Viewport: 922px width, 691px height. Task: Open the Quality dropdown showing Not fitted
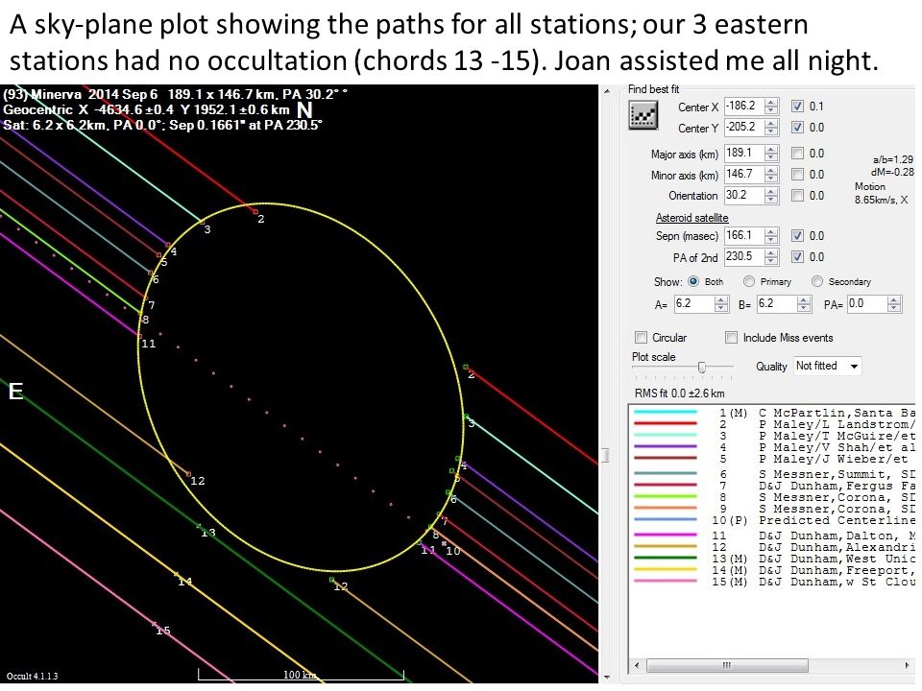pos(827,366)
